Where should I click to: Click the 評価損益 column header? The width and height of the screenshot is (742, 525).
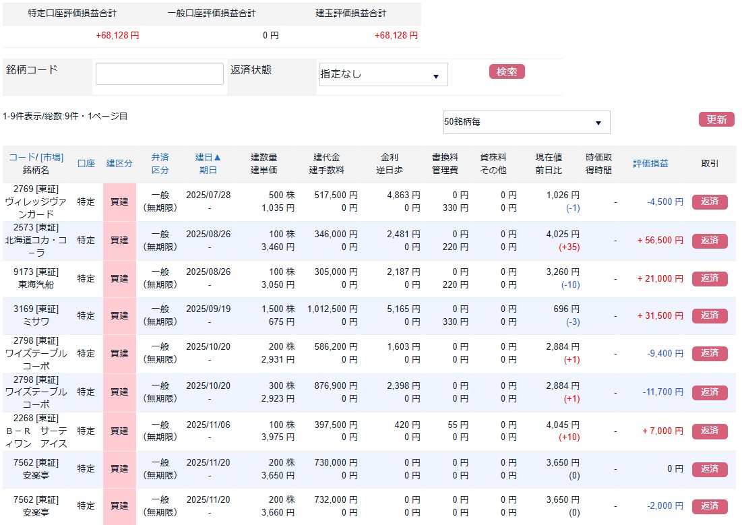tap(651, 162)
